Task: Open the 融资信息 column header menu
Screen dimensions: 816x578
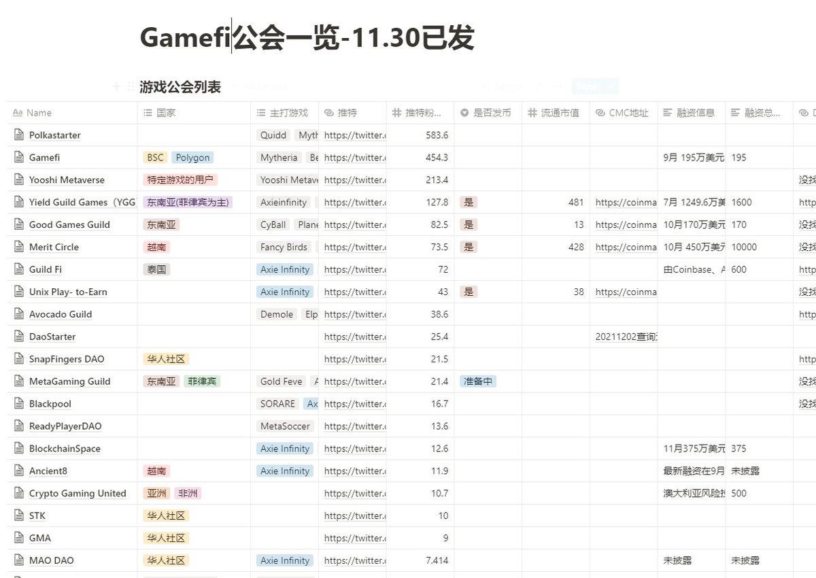Action: (692, 113)
